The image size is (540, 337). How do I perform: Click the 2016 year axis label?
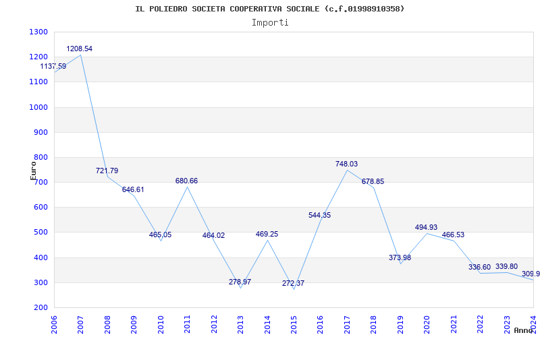(x=320, y=324)
